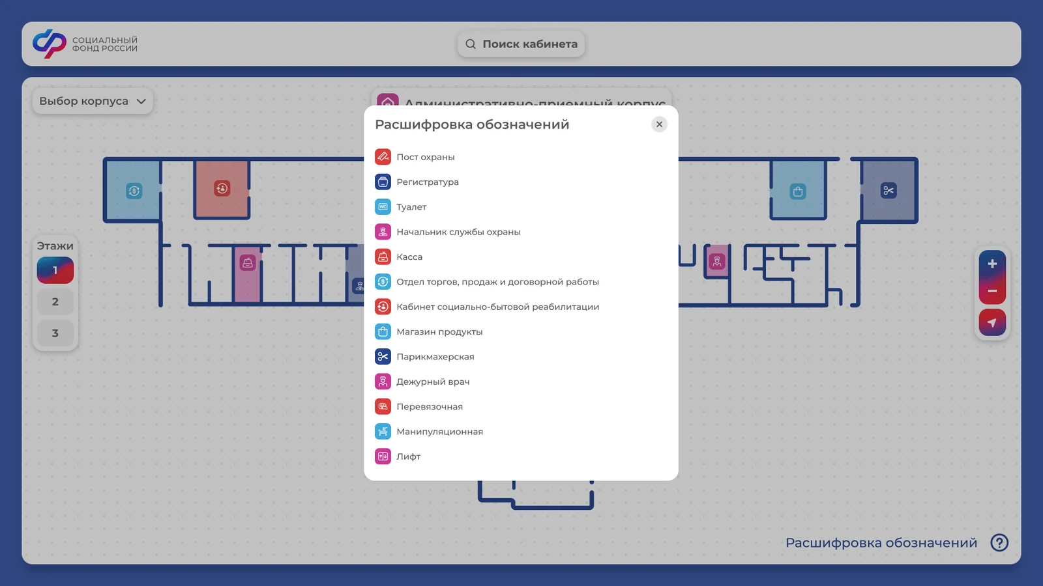Click the Перевязочная legend icon
This screenshot has width=1043, height=586.
pos(383,406)
